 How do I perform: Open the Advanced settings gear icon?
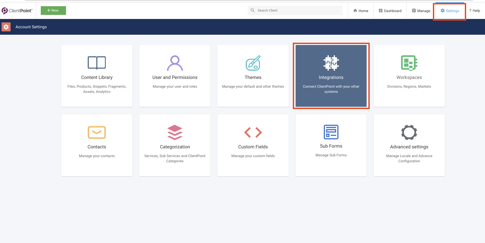click(409, 132)
